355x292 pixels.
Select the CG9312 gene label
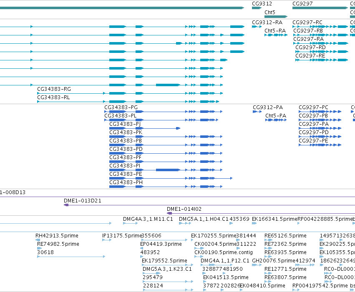click(262, 4)
